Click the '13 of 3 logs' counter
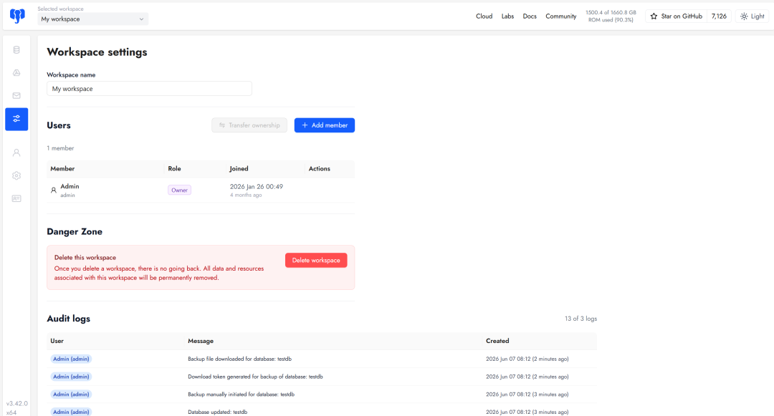Viewport: 774px width, 416px height. coord(581,319)
